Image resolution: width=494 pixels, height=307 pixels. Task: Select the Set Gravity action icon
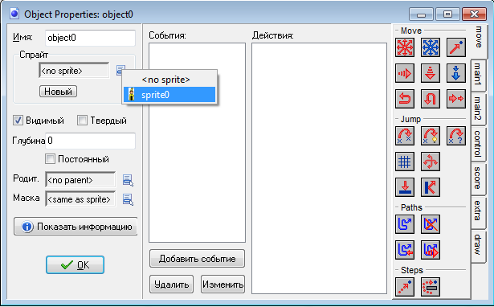(456, 73)
